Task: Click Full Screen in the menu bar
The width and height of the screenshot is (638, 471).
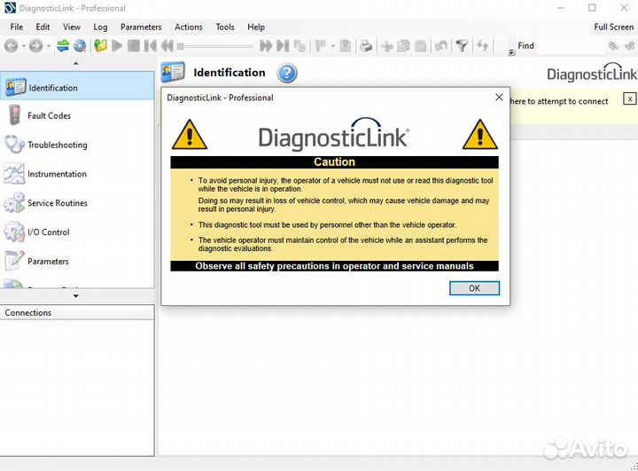Action: click(613, 27)
